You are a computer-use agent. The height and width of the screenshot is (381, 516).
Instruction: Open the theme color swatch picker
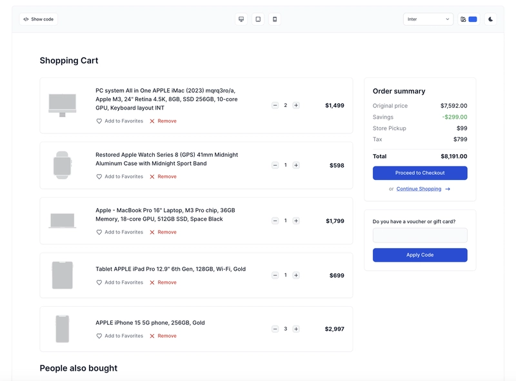pos(469,19)
